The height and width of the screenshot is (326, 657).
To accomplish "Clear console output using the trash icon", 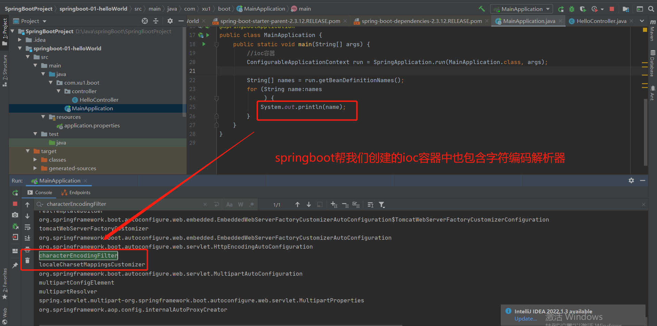I will pos(27,261).
